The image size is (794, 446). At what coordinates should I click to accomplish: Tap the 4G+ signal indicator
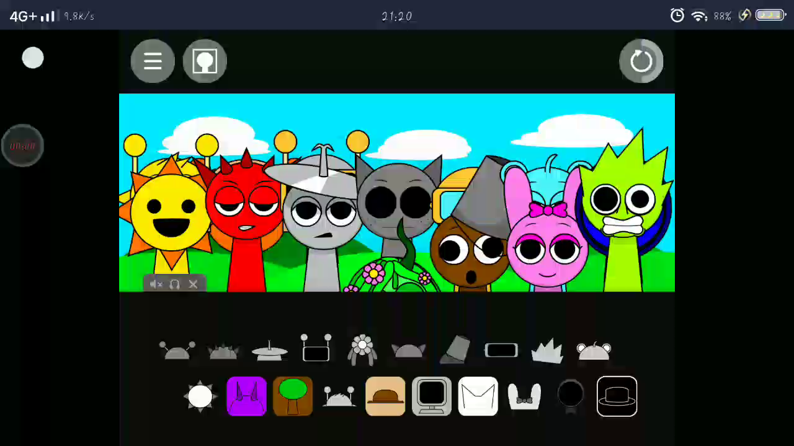[32, 16]
